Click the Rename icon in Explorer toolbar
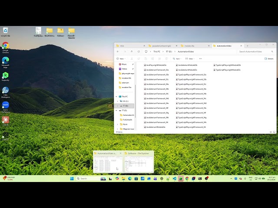 152,59
